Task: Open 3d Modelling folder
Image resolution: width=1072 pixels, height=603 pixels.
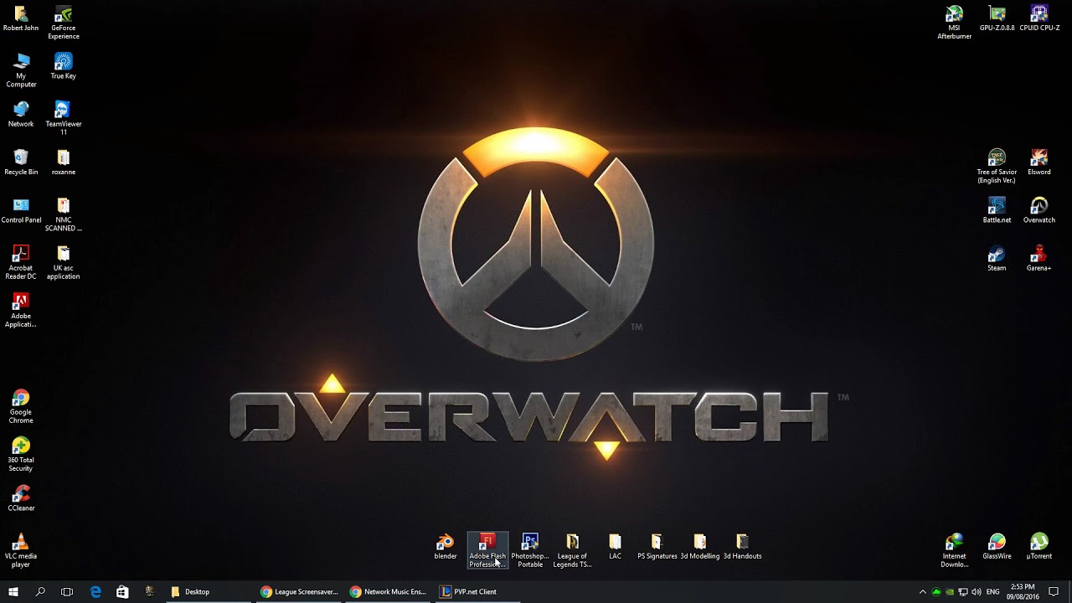Action: (700, 546)
